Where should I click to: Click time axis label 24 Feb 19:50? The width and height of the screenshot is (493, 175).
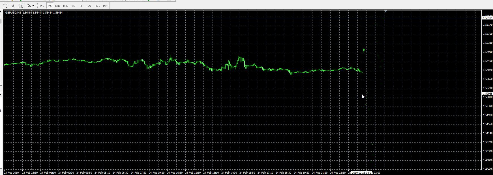pyautogui.click(x=301, y=172)
